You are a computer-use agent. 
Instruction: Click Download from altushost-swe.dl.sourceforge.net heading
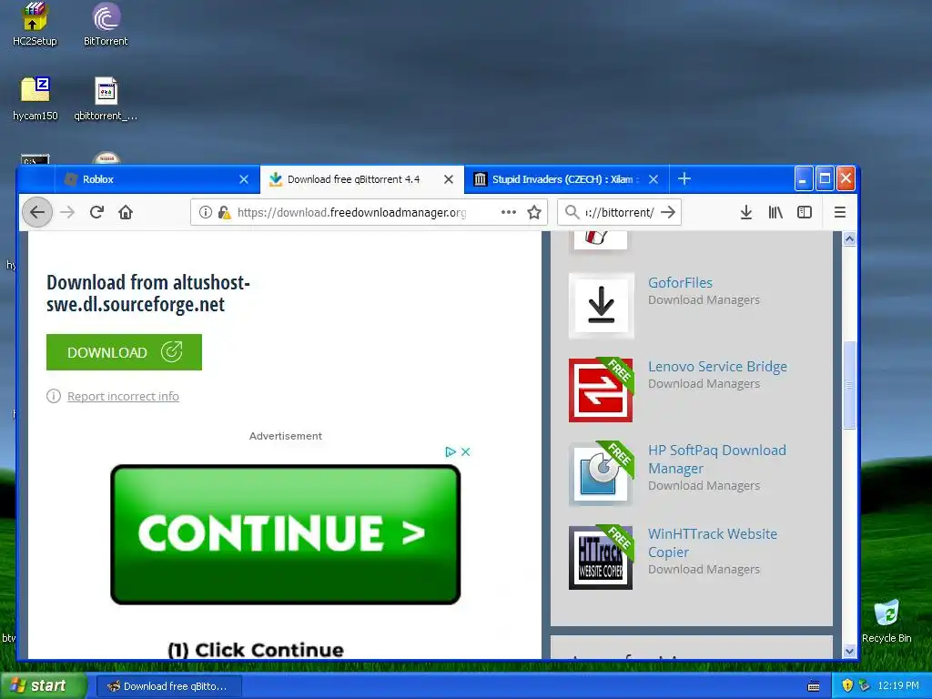click(148, 293)
